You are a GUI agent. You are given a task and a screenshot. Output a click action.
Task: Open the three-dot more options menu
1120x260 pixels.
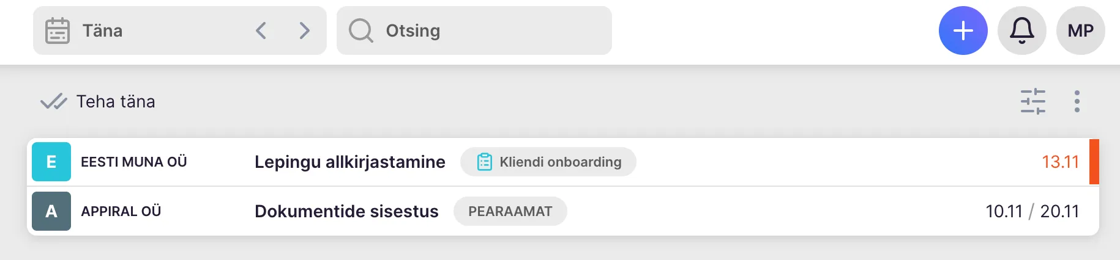click(x=1077, y=101)
